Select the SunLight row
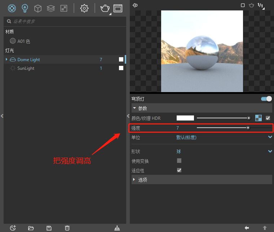274x232 pixels. click(x=65, y=68)
